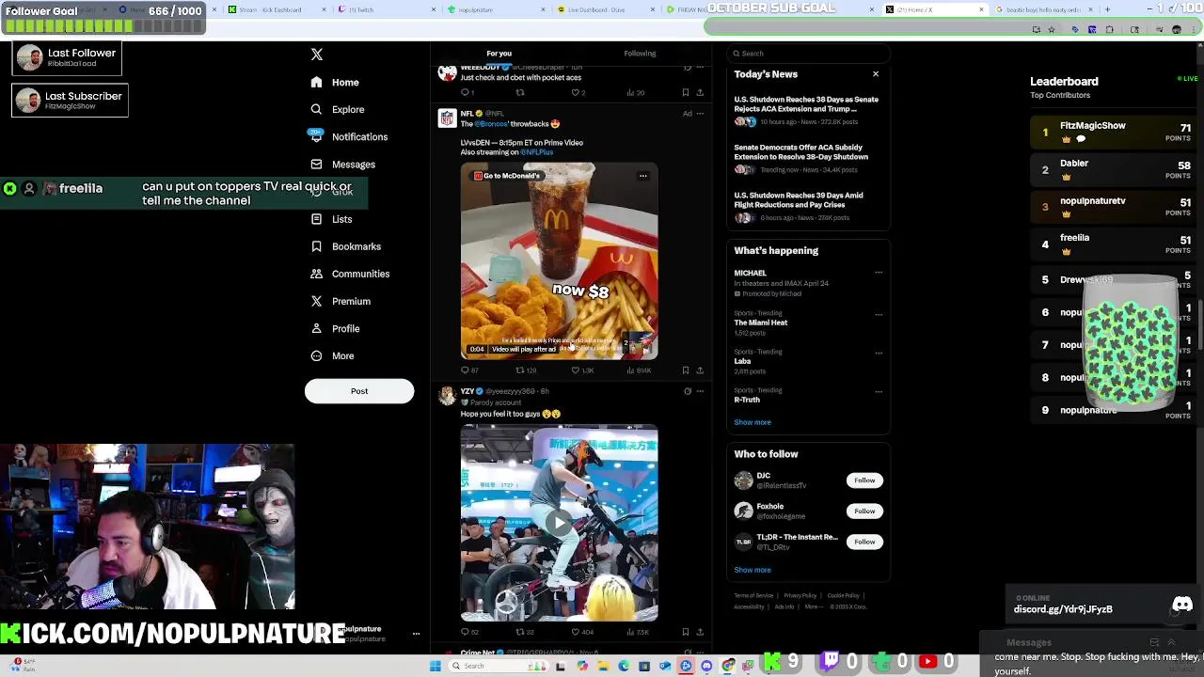The image size is (1204, 677).
Task: Repost the YZY bike video post
Action: (525, 632)
